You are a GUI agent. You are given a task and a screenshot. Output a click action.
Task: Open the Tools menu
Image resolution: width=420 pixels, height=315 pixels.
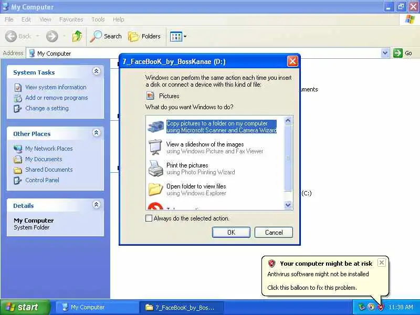(x=98, y=19)
